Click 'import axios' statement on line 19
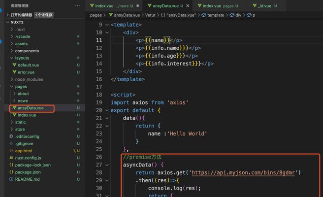 (129, 102)
